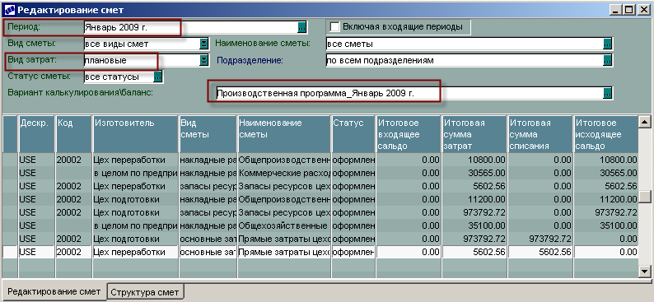Click the Код column header
Viewport: 654px width, 302px height.
pos(73,134)
